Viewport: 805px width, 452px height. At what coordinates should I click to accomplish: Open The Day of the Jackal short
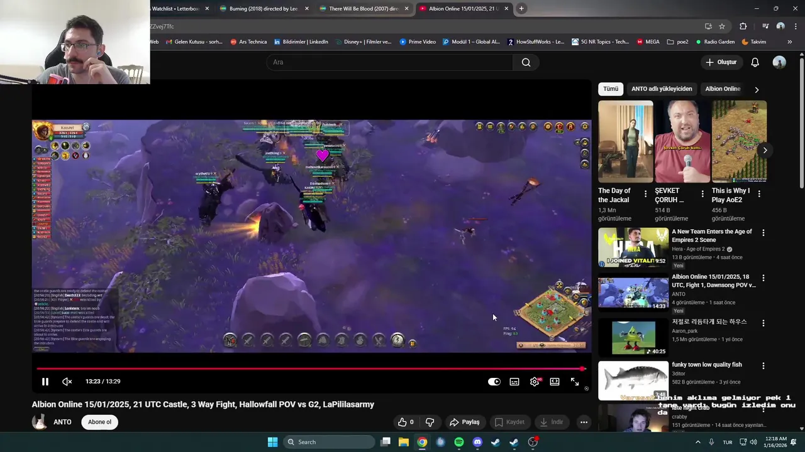[626, 141]
